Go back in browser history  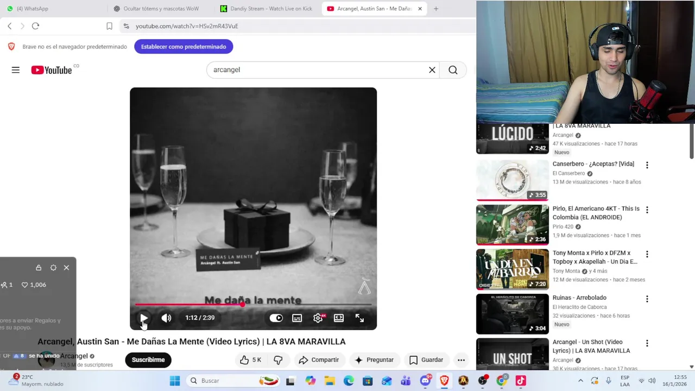(9, 26)
